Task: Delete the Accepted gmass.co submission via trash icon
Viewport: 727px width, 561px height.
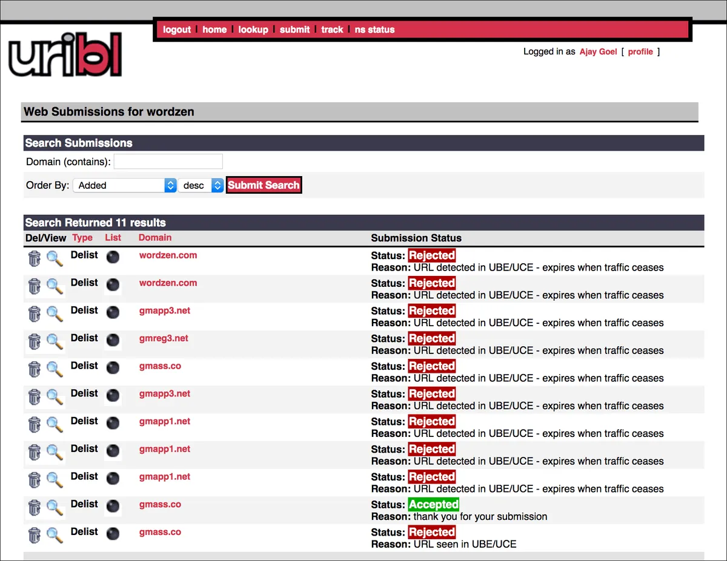Action: (x=35, y=508)
